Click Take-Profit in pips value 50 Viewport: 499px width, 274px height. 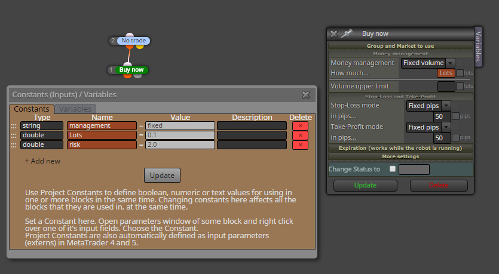pos(442,138)
